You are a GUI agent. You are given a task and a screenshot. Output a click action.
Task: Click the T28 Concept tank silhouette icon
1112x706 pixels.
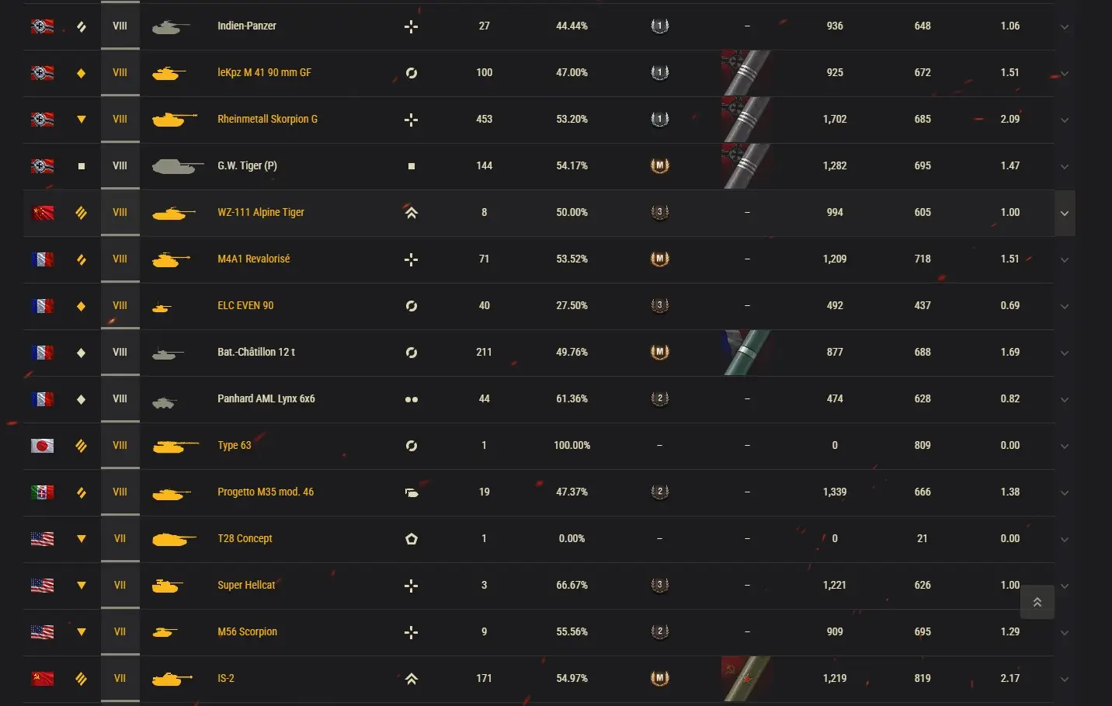click(174, 539)
